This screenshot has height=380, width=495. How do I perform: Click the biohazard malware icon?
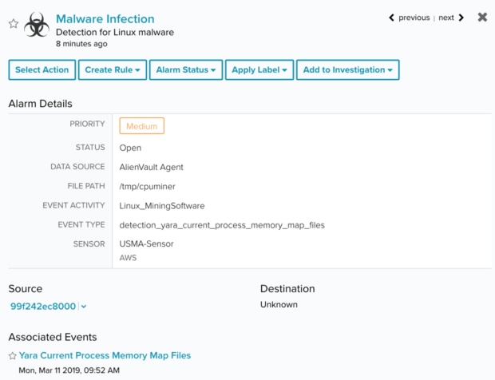37,25
